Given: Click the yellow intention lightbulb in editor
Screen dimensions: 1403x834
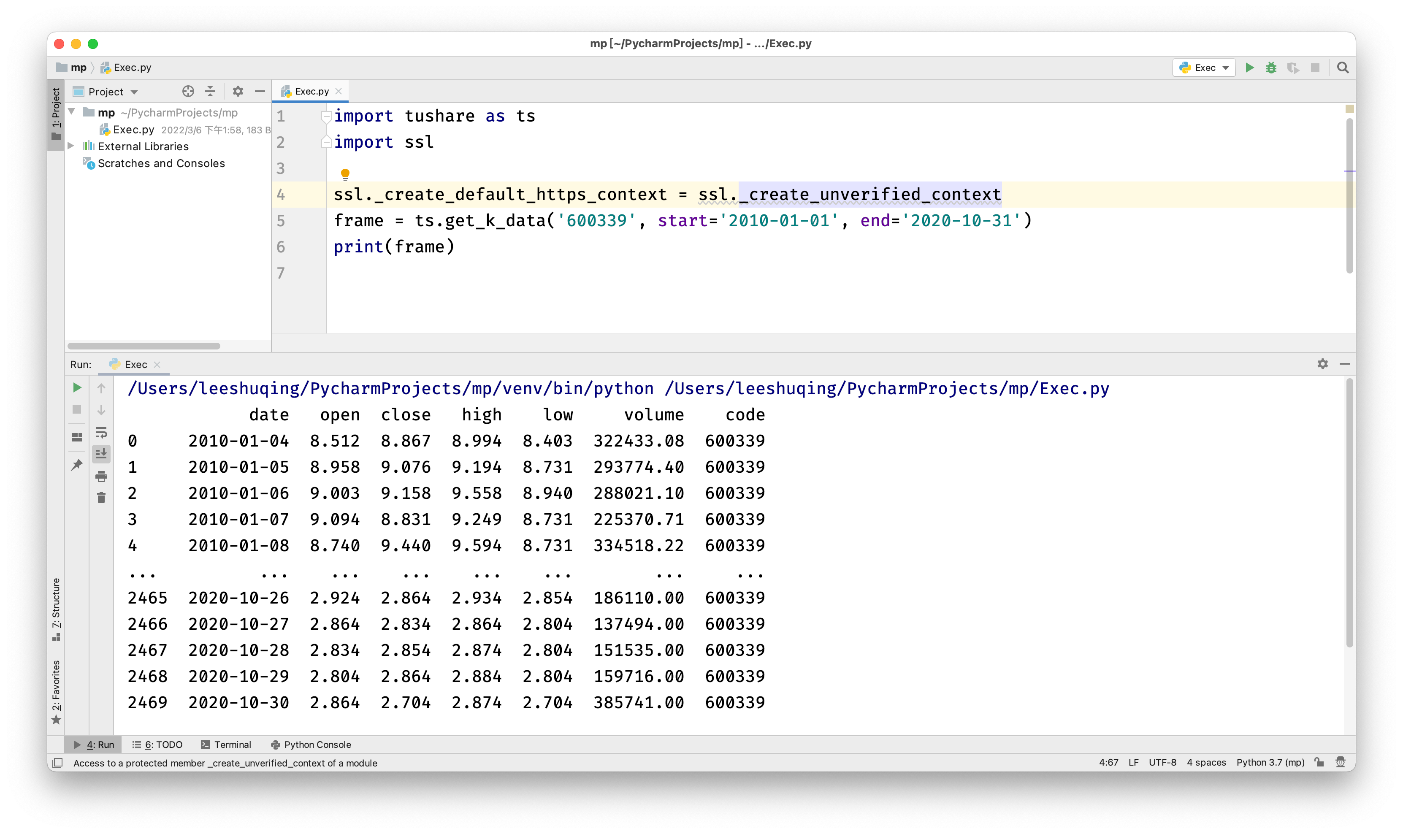Looking at the screenshot, I should [345, 173].
